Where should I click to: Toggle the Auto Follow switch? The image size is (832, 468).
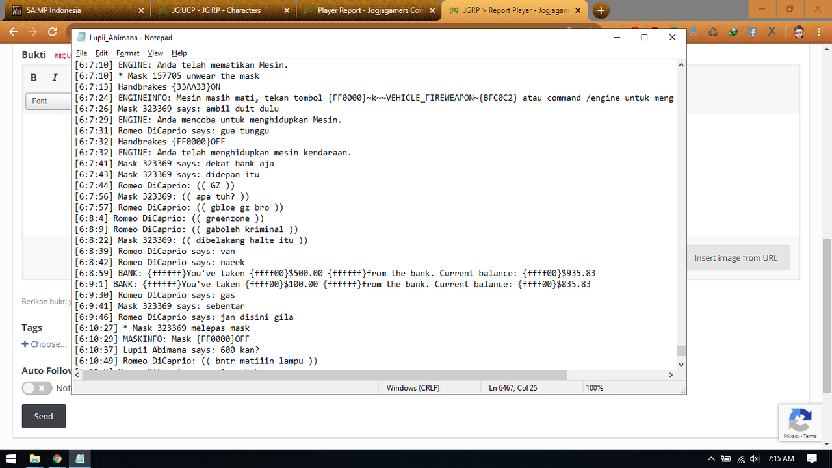37,388
